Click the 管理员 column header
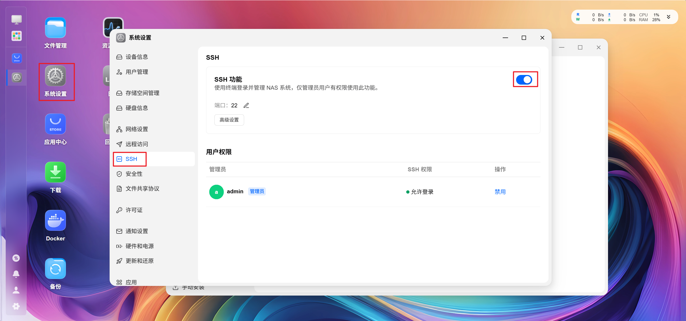The image size is (686, 321). [x=217, y=169]
